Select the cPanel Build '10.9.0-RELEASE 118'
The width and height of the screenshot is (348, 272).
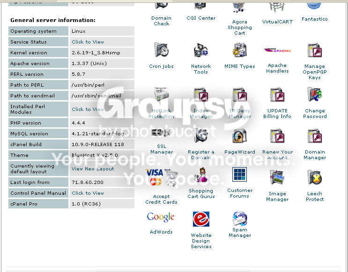point(97,145)
